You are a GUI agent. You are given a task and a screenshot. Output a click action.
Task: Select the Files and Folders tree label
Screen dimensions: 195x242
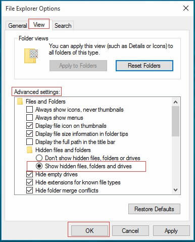(x=45, y=102)
